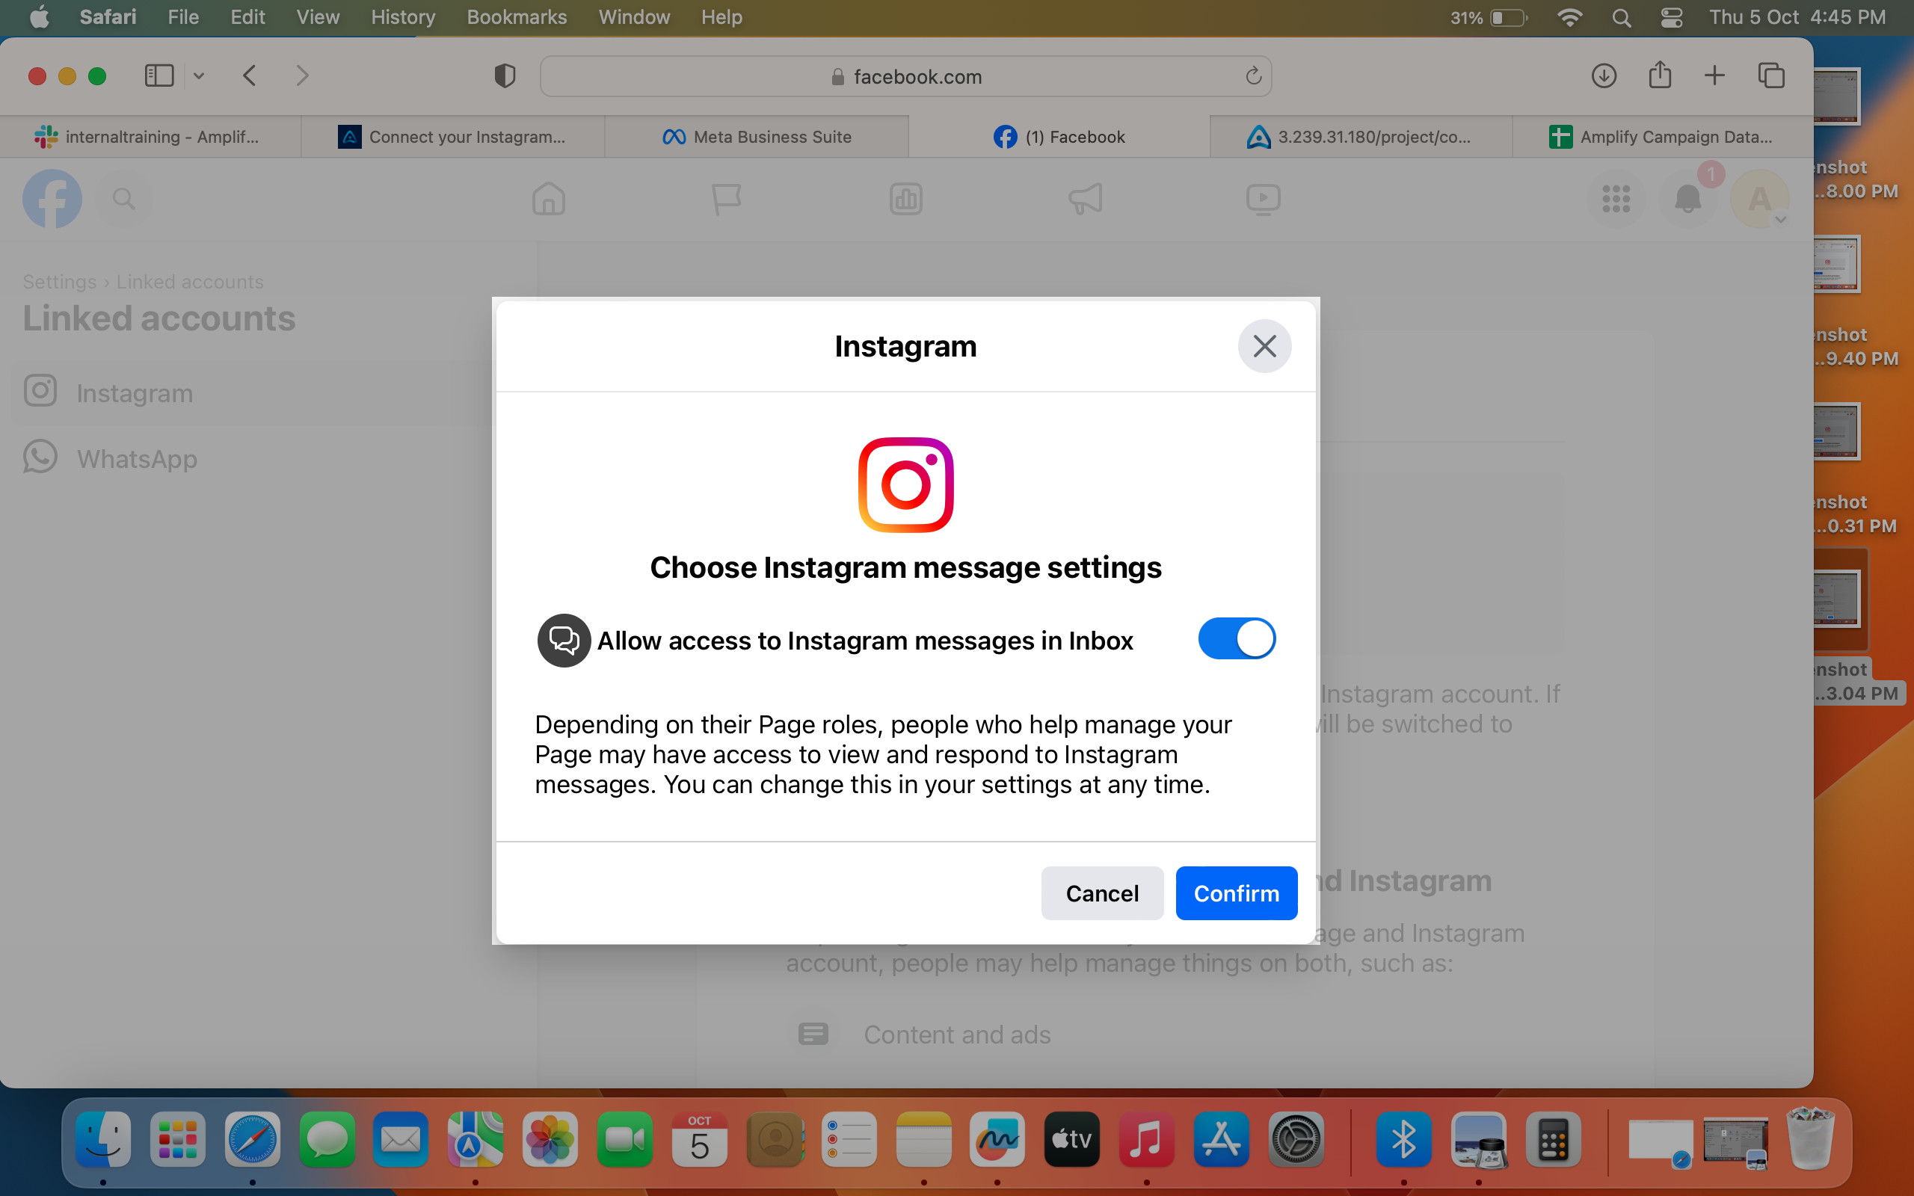Viewport: 1914px width, 1196px height.
Task: Cancel the Instagram dialog
Action: coord(1102,893)
